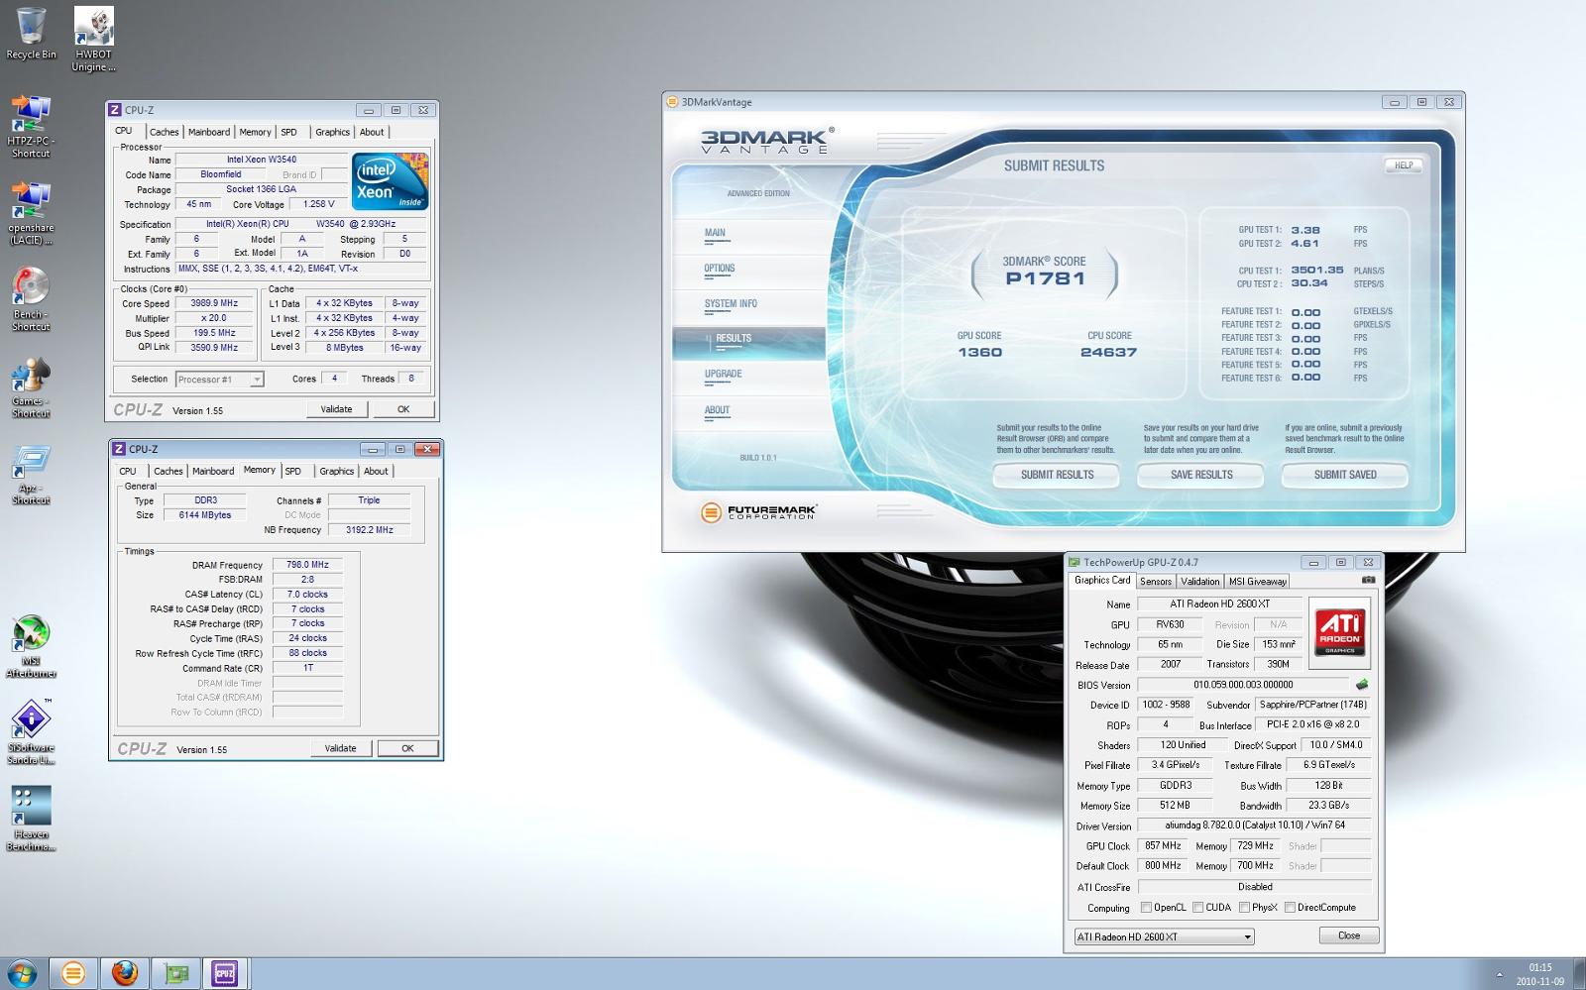The height and width of the screenshot is (990, 1586).
Task: Open Validation tab in GPU-Z
Action: [1200, 581]
